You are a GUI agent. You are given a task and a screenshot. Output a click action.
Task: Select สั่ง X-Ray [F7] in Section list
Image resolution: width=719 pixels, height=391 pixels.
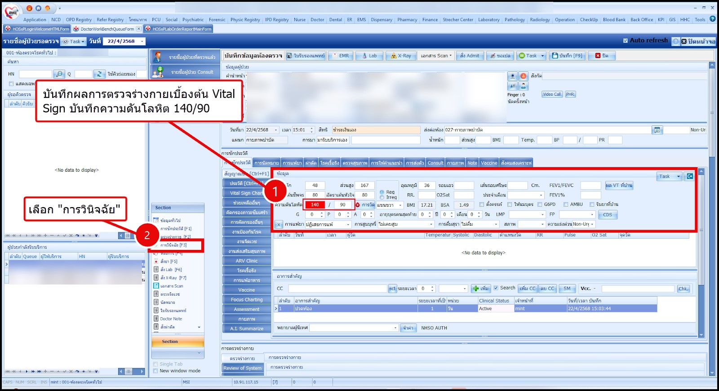(173, 278)
